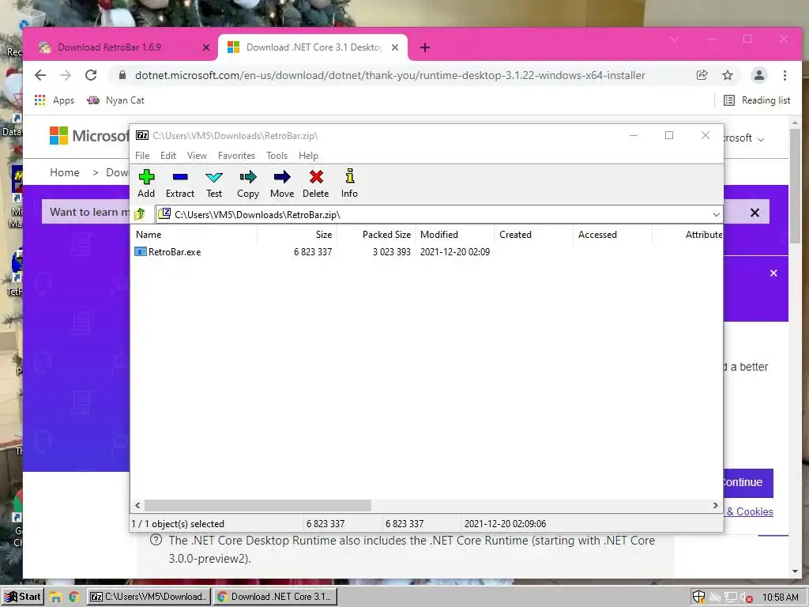Sort by the Created column header

(x=533, y=234)
